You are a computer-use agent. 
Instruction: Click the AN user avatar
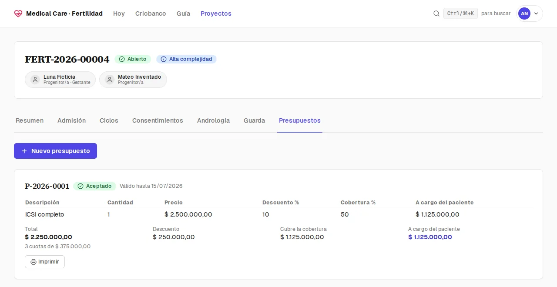pyautogui.click(x=524, y=13)
